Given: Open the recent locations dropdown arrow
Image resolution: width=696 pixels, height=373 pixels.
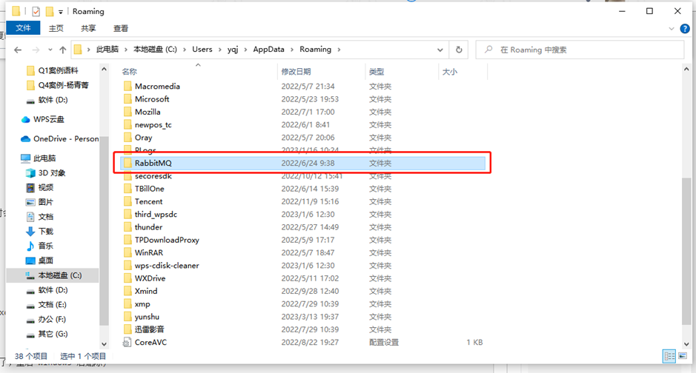Looking at the screenshot, I should tap(49, 50).
